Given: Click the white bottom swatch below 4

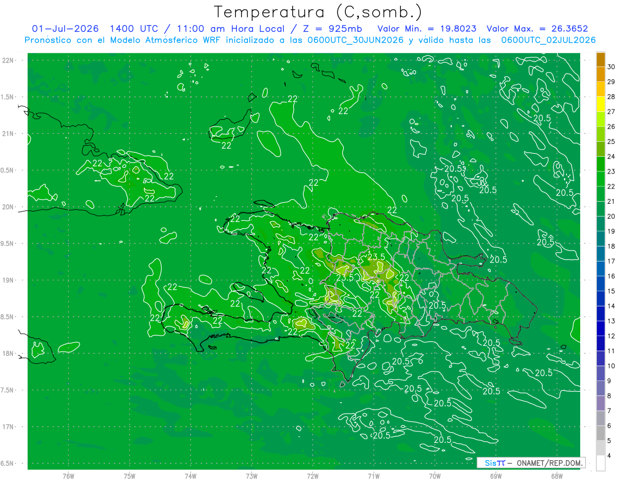Looking at the screenshot, I should tap(601, 463).
